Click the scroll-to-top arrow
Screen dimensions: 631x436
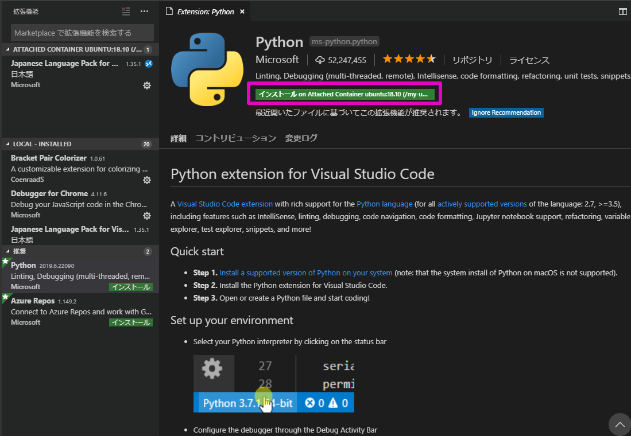coord(619,424)
